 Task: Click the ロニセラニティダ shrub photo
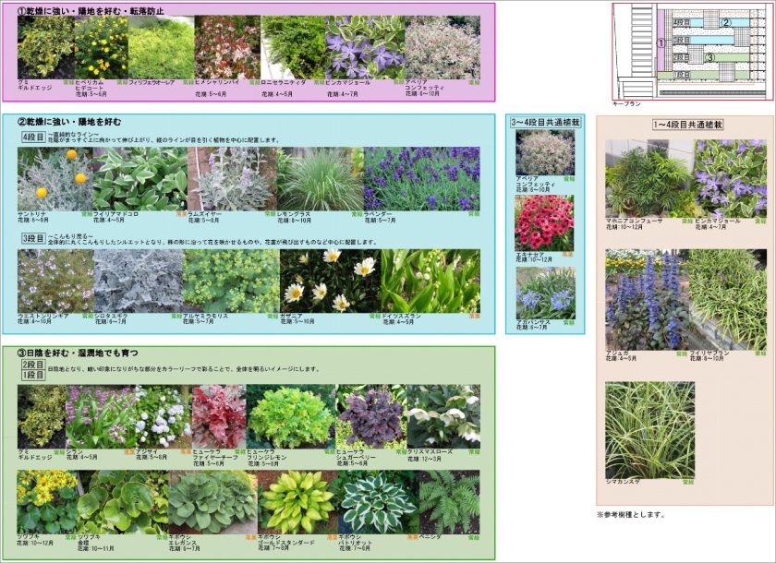click(293, 47)
